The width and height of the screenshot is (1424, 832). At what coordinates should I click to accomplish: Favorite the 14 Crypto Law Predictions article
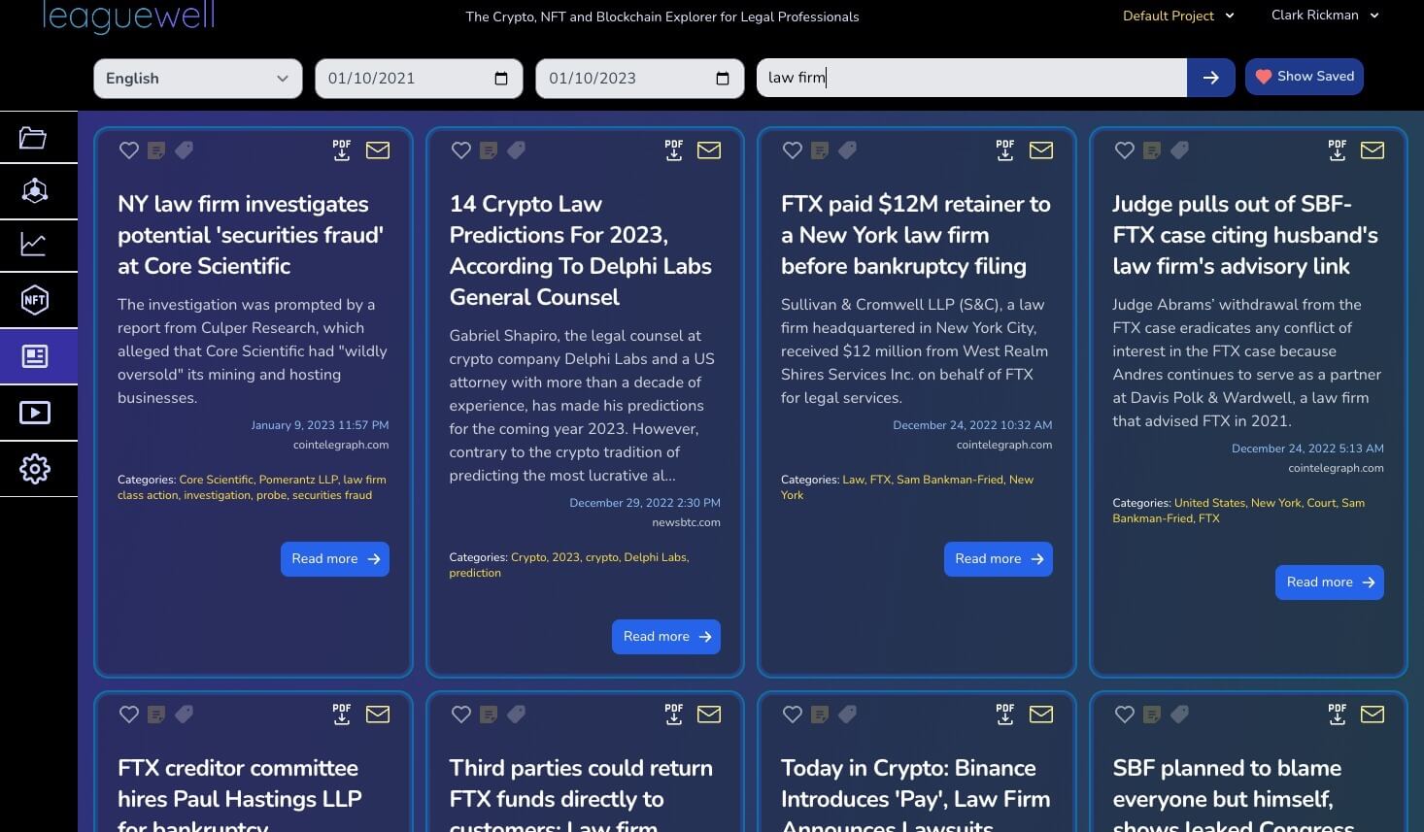[x=461, y=150]
